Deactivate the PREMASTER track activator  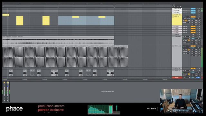pos(193,9)
